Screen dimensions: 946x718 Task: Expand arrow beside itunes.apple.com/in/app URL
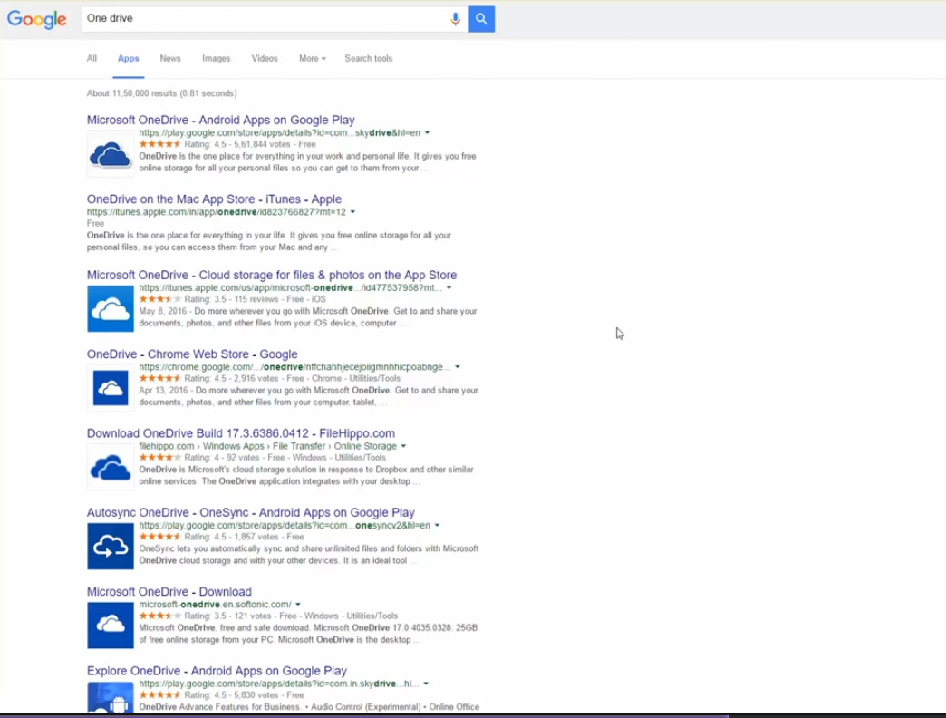[x=353, y=212]
